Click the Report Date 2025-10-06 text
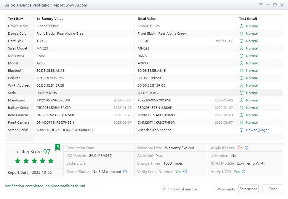 (x=30, y=173)
